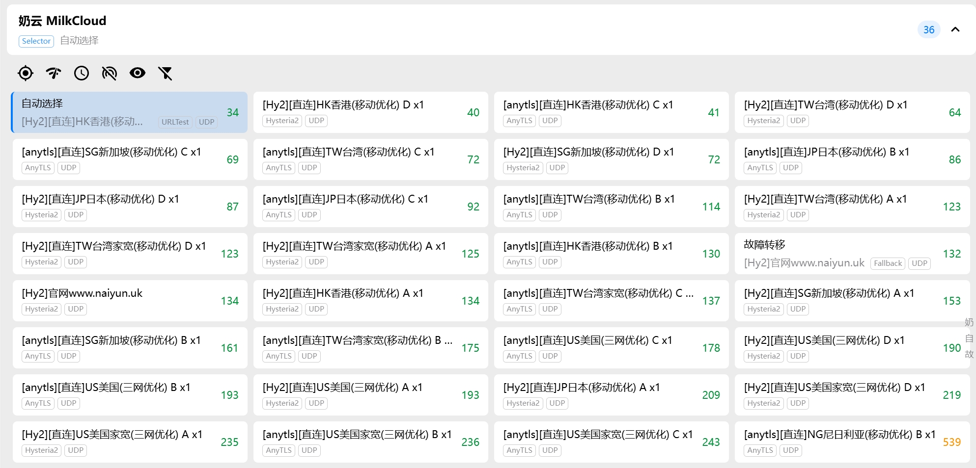
Task: Select [Hy2]SG新加坡 D x1 node
Action: pos(612,159)
